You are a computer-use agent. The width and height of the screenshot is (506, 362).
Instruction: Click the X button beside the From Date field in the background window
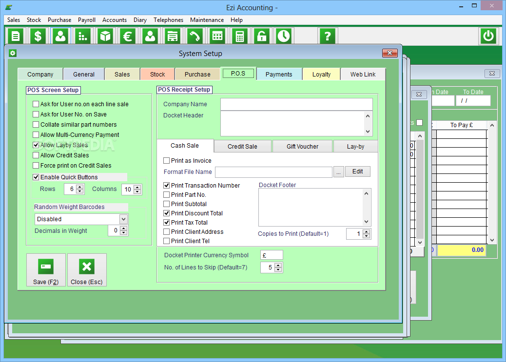(x=419, y=94)
